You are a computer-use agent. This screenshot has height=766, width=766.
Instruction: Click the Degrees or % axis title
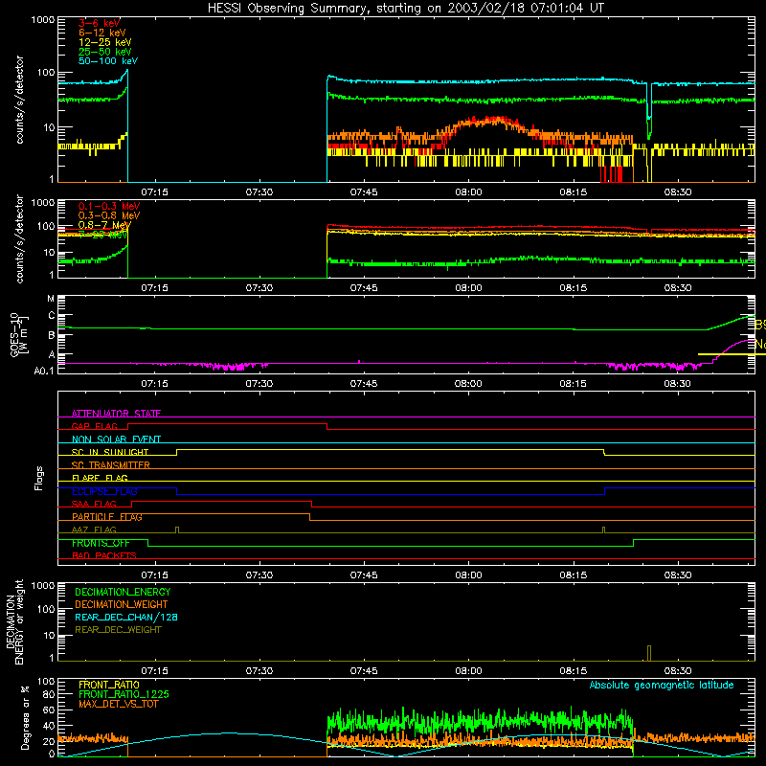24,717
